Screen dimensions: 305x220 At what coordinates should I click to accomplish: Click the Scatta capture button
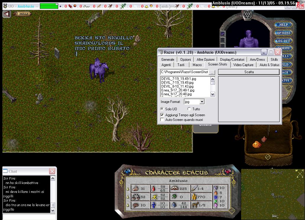pos(249,72)
